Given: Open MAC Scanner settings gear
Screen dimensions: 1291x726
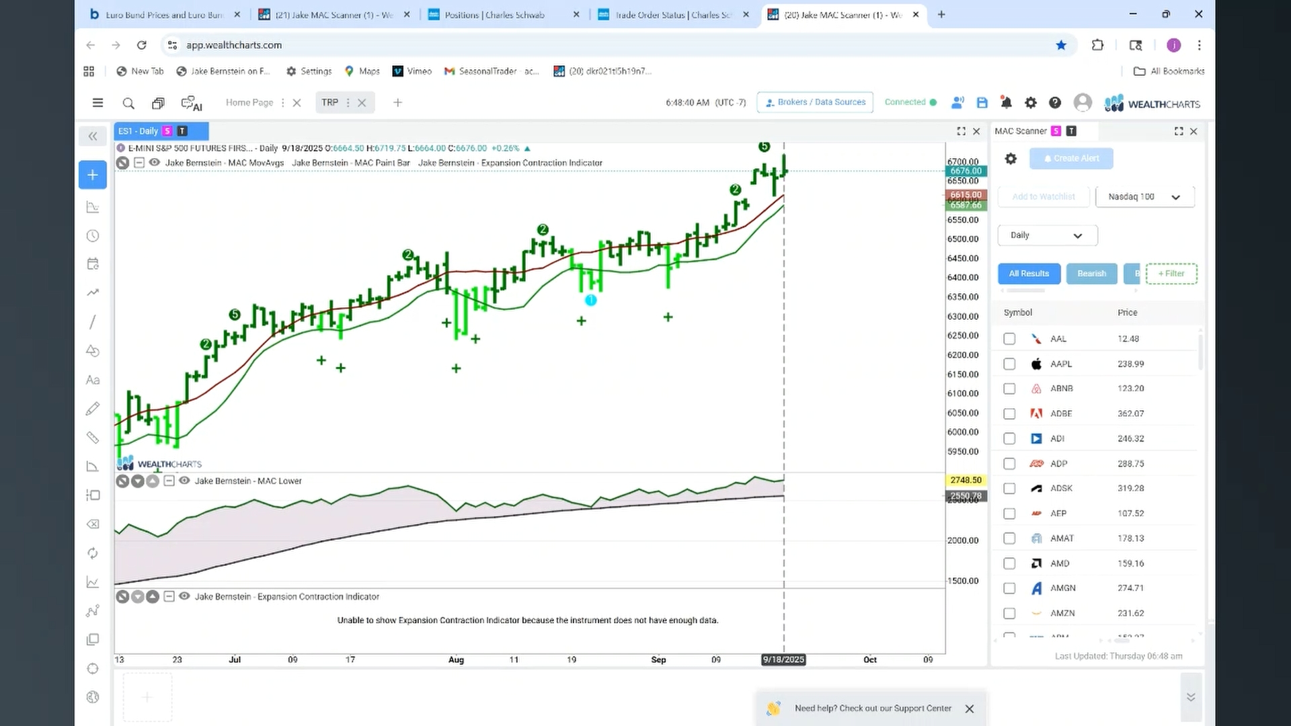Looking at the screenshot, I should (1011, 159).
